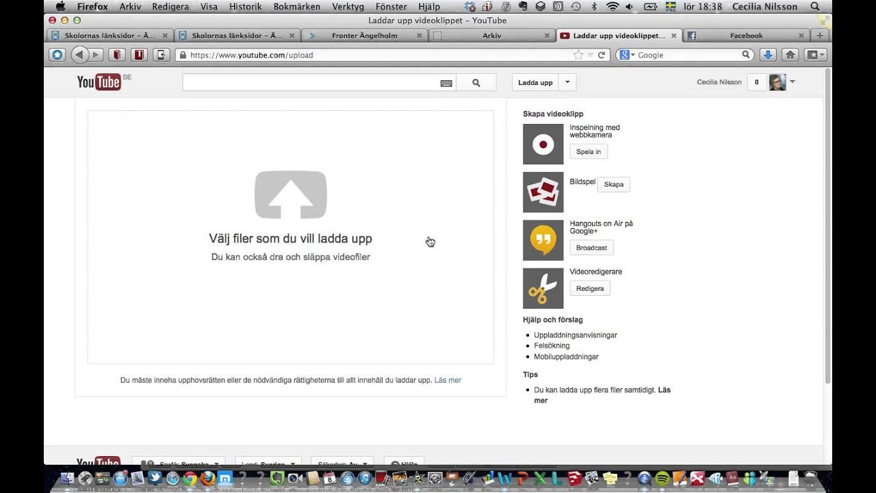876x493 pixels.
Task: Open the URL history dropdown arrow
Action: pyautogui.click(x=589, y=55)
